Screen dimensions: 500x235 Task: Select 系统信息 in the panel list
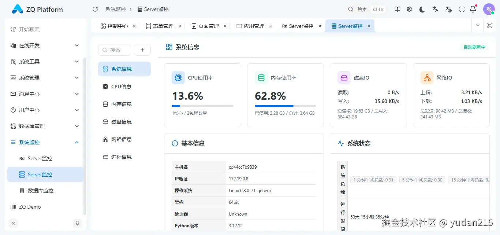click(124, 69)
